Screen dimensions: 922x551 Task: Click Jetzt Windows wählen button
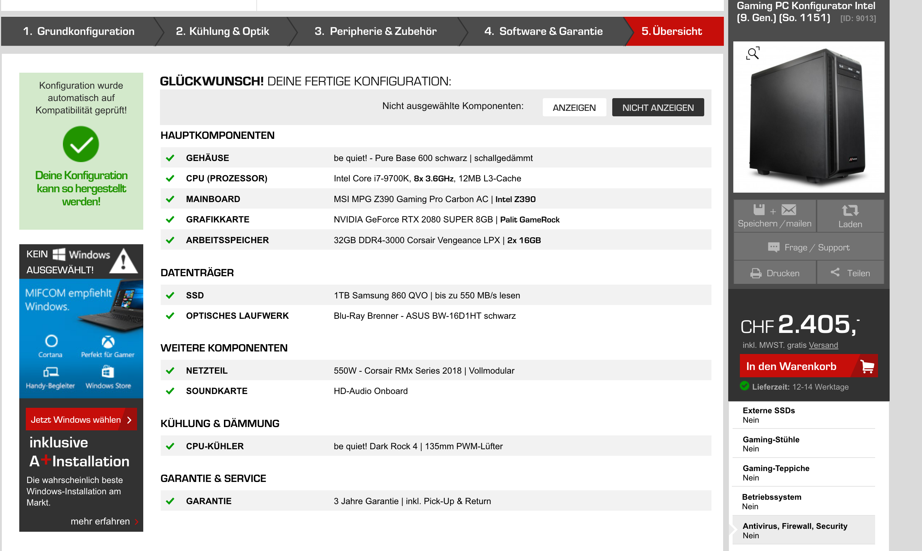[81, 419]
